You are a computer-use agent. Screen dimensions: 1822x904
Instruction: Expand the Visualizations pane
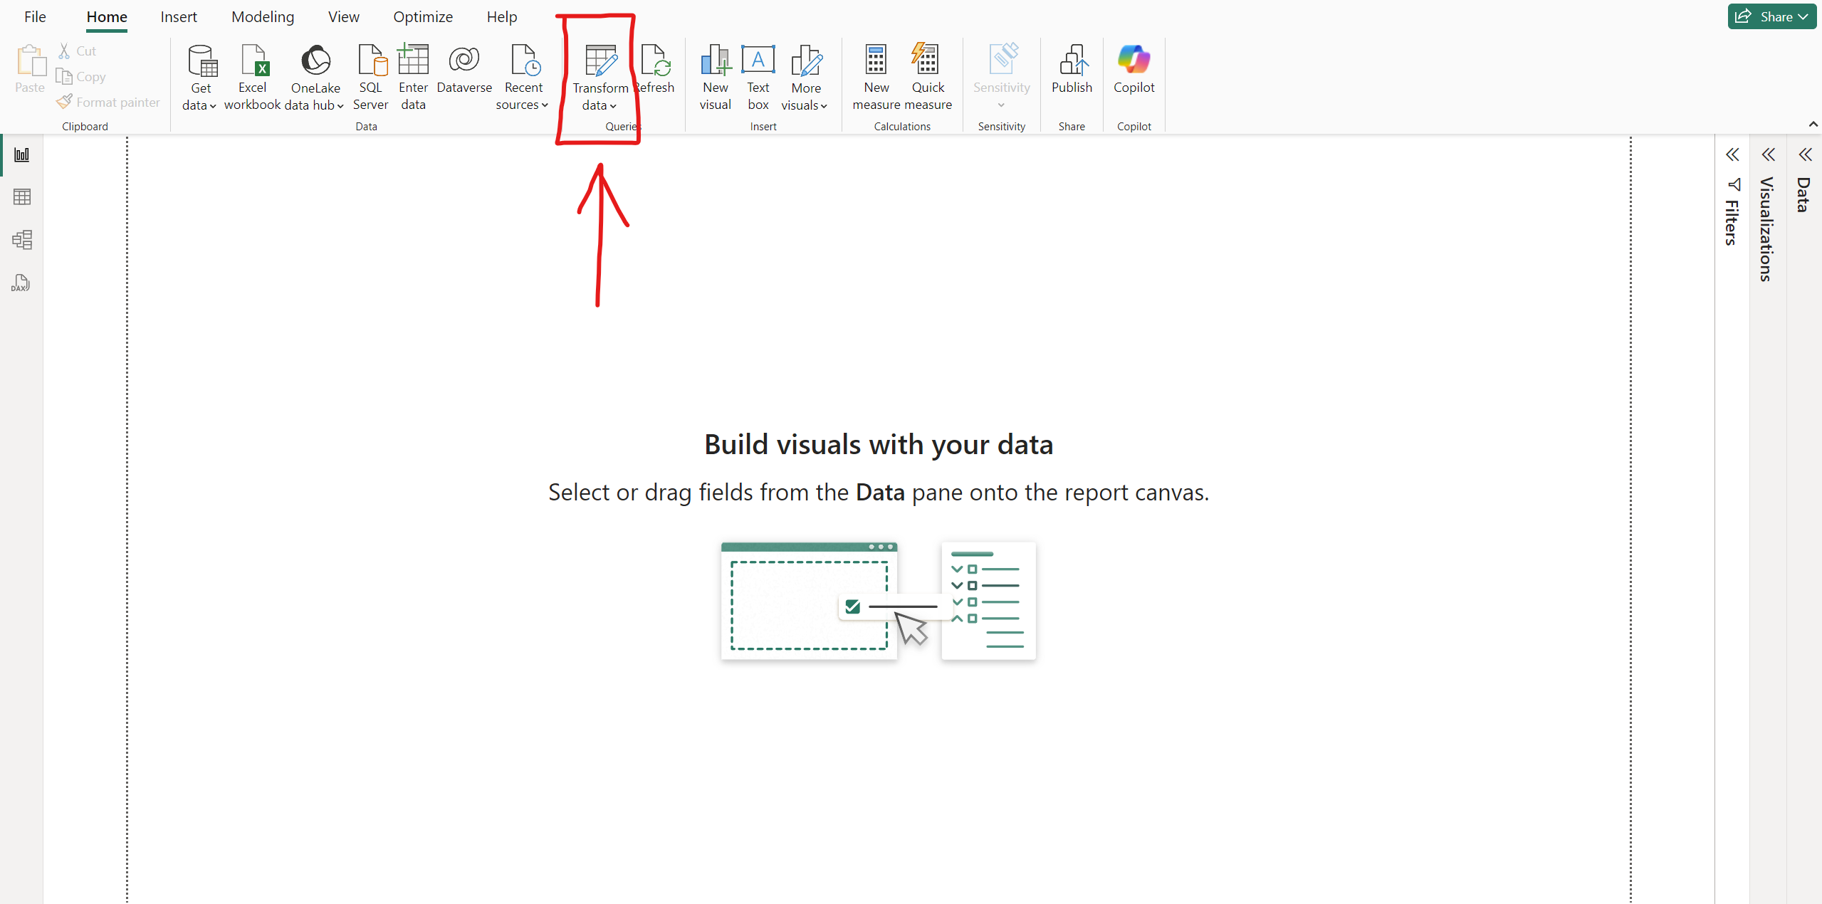1769,154
